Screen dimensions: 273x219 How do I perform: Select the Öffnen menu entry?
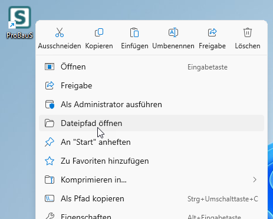(152, 67)
